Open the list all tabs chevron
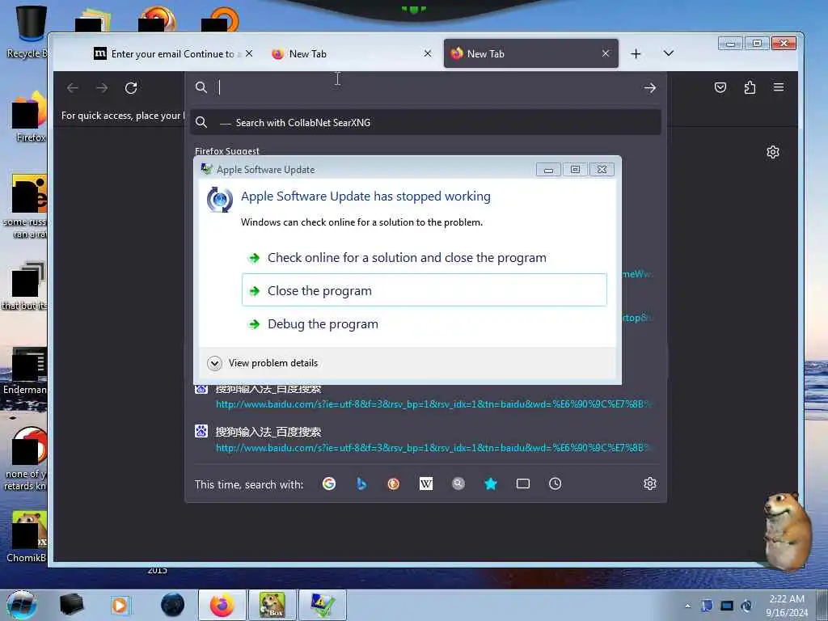Image resolution: width=828 pixels, height=621 pixels. tap(669, 53)
